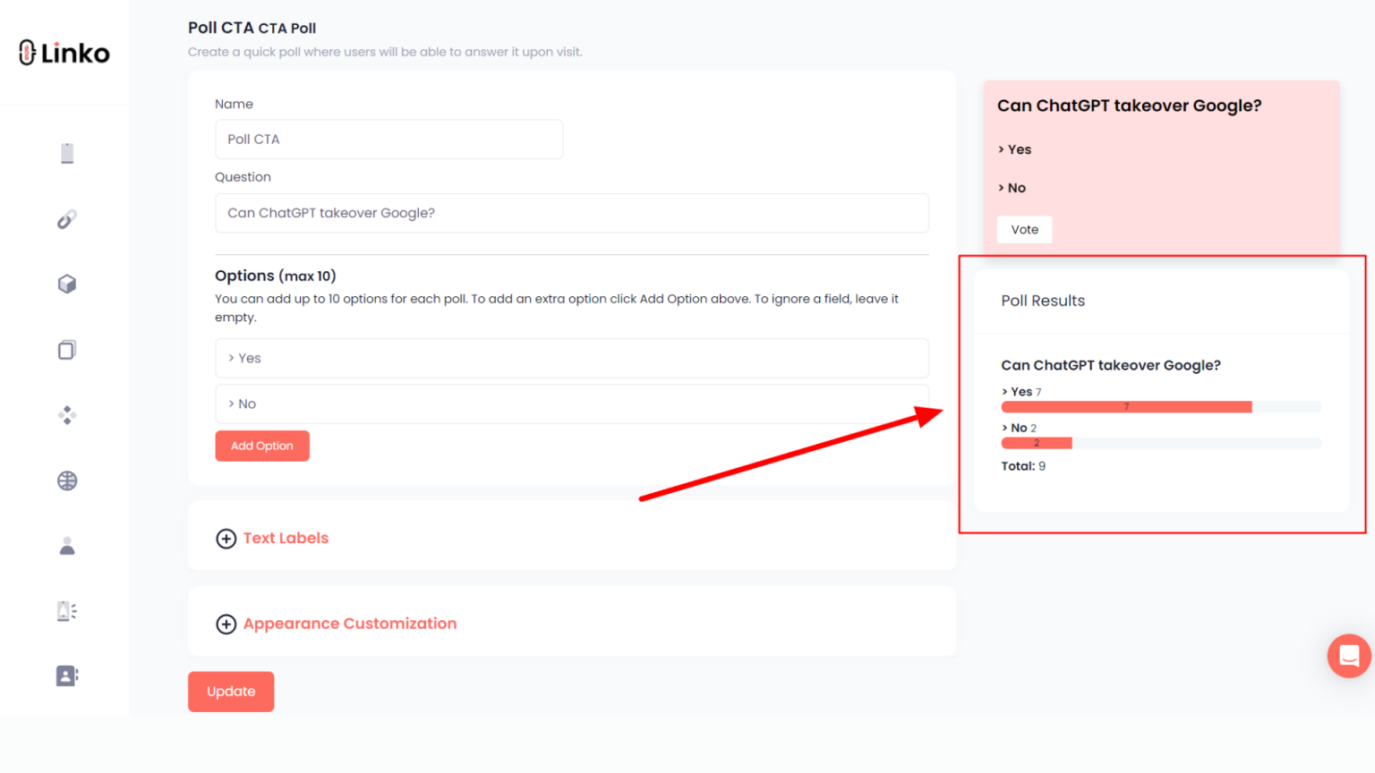Click the Linko logo
The image size is (1375, 773).
coord(63,52)
